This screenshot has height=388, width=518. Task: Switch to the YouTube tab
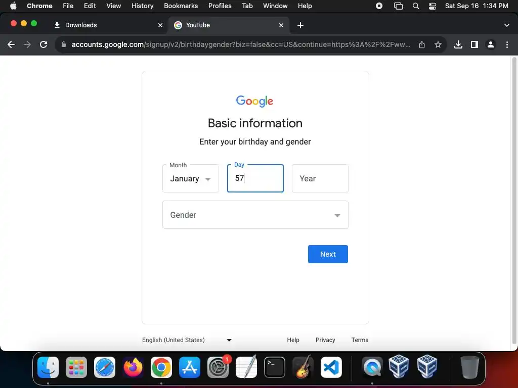tap(229, 25)
